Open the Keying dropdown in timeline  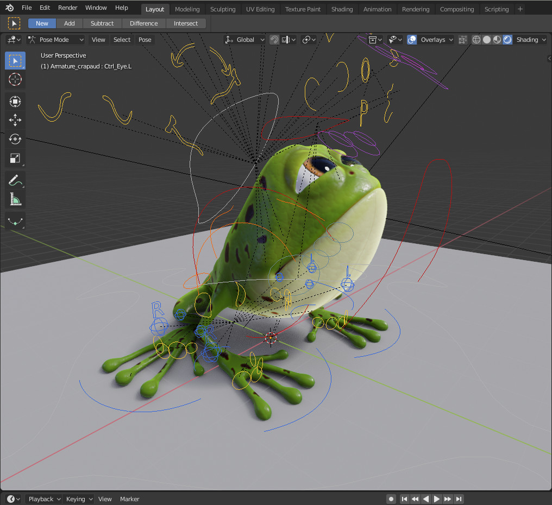tap(79, 499)
